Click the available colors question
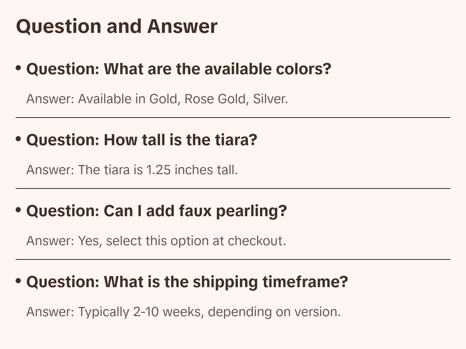 tap(179, 69)
